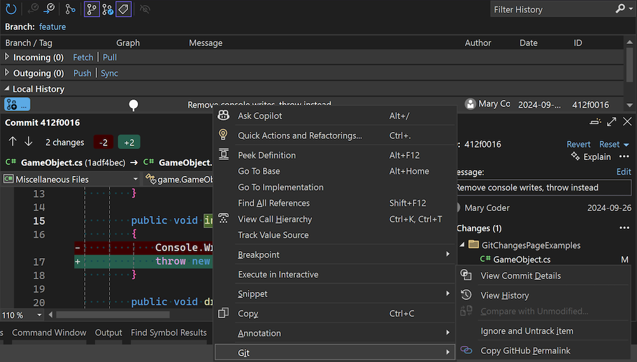This screenshot has width=637, height=362.
Task: Expand the Incoming (0) section
Action: [x=7, y=57]
